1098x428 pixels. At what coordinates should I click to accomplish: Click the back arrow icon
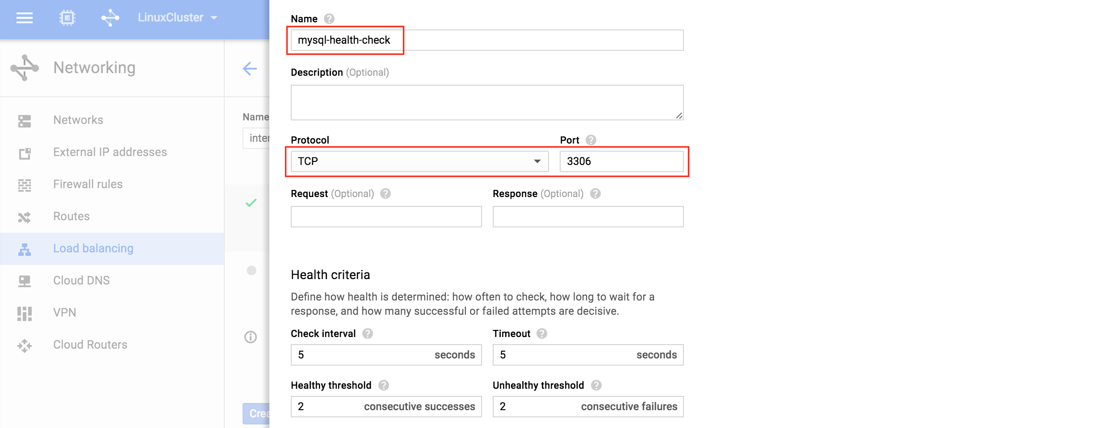[250, 69]
